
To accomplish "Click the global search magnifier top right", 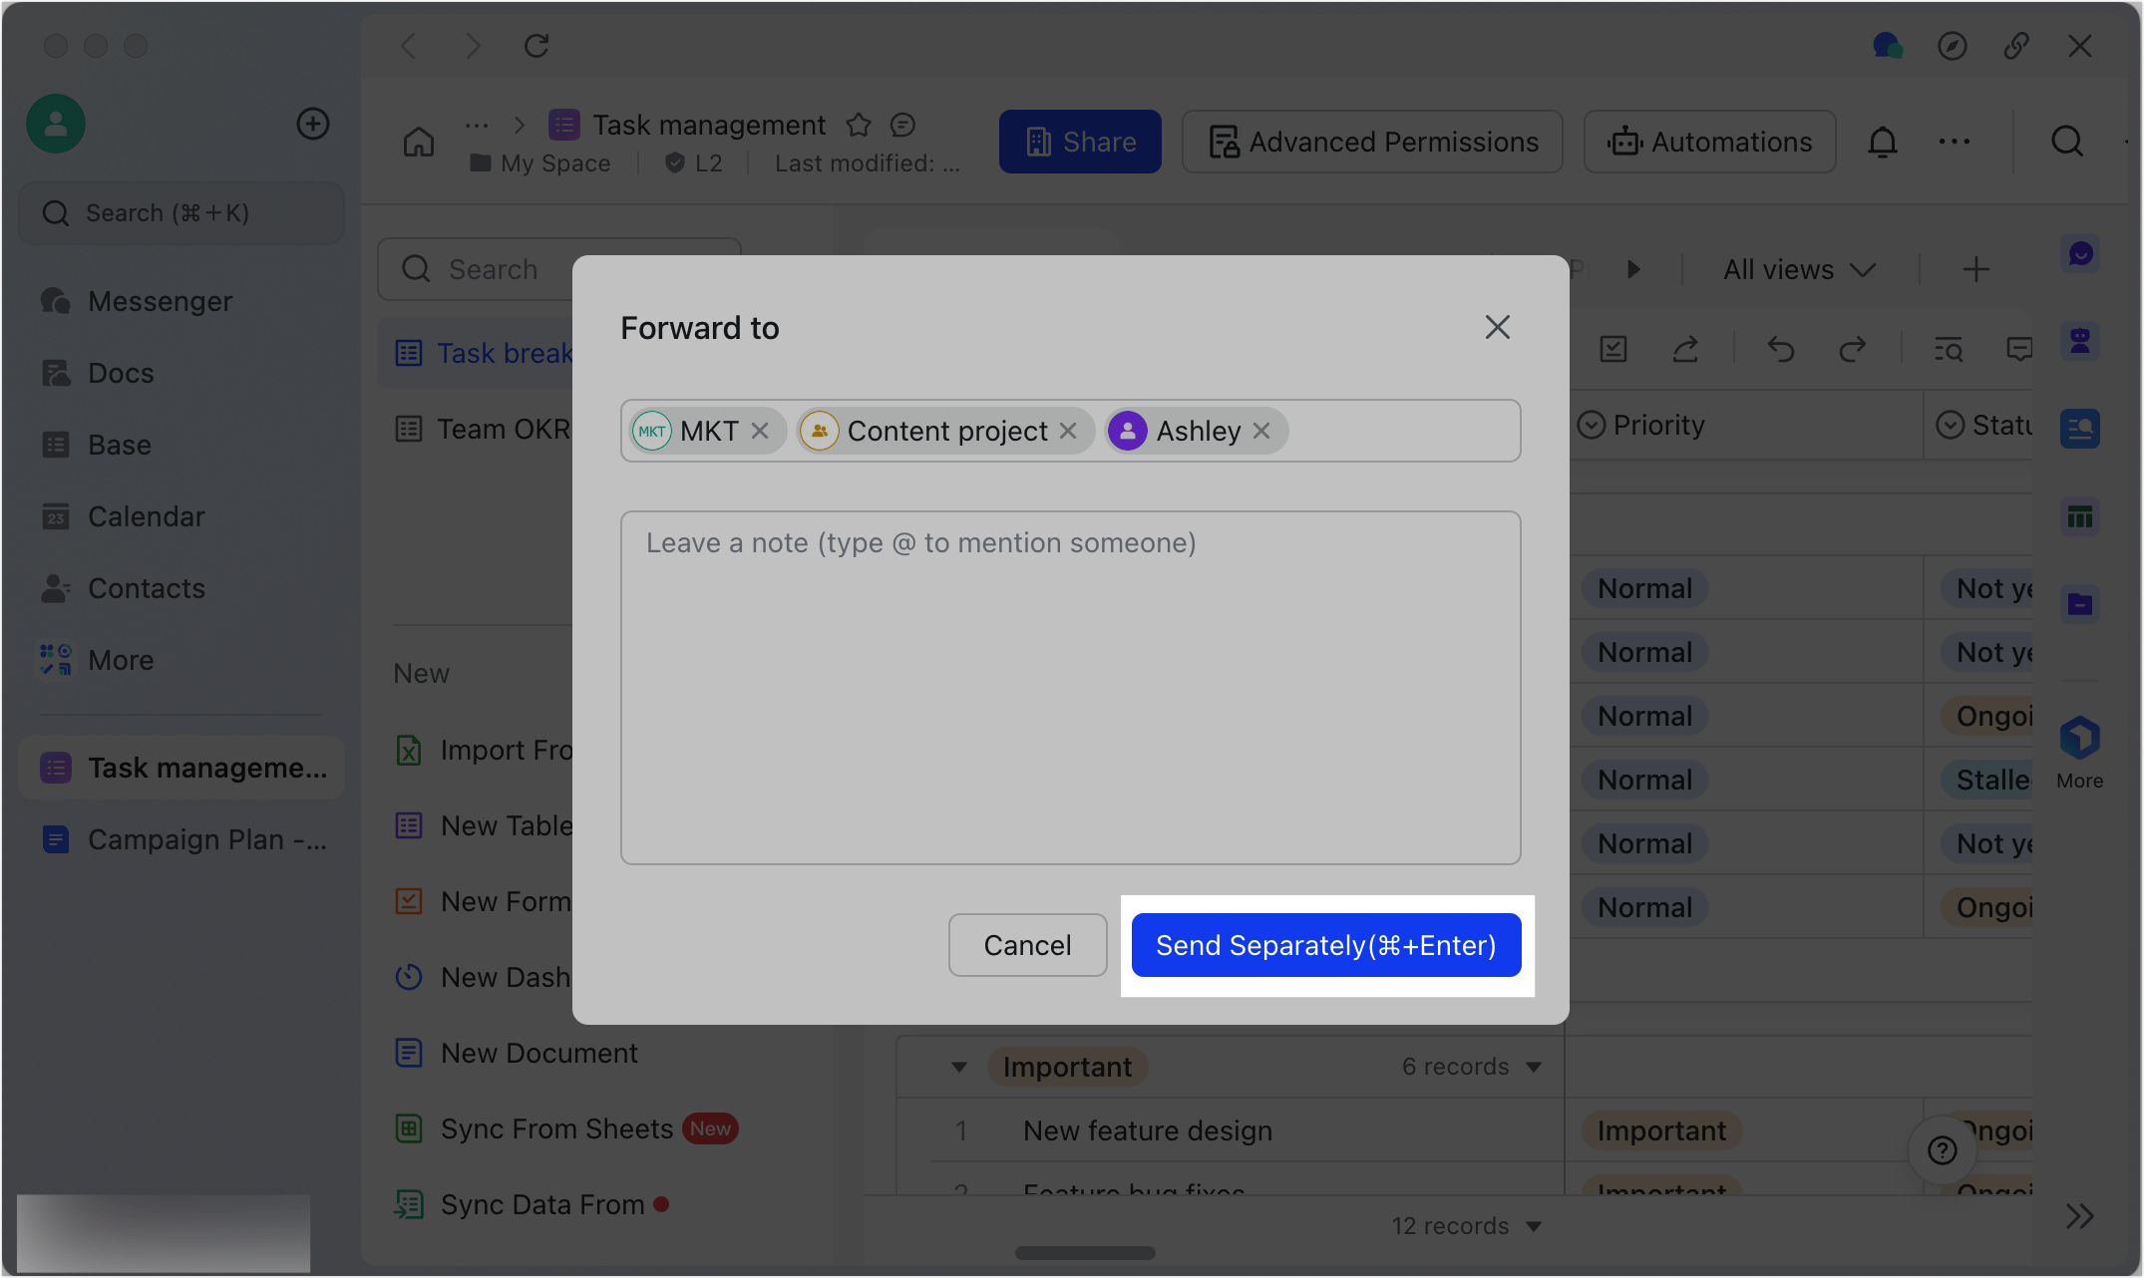I will pos(2067,141).
